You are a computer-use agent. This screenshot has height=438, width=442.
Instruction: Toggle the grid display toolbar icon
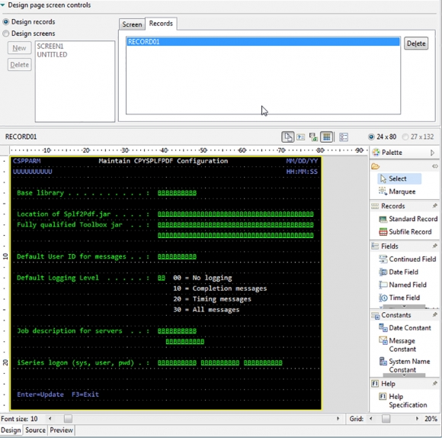[x=326, y=137]
